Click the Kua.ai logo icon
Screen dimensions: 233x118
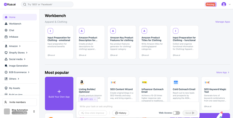pyautogui.click(x=5, y=5)
